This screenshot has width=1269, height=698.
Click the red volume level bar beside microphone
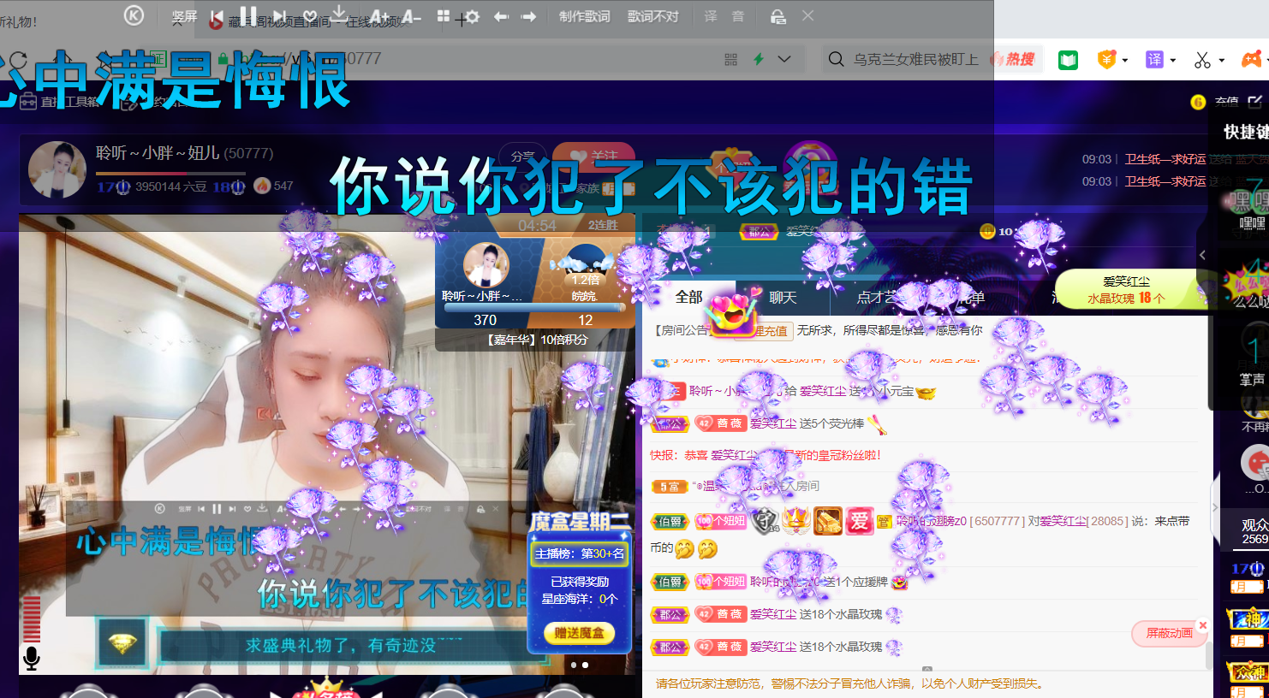click(32, 619)
